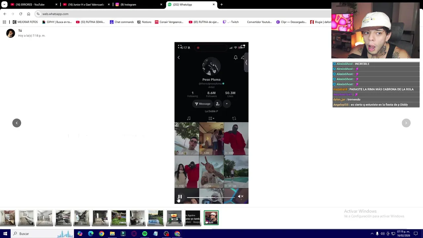Click the microphone tray icon
Viewport: 423px width, 238px height.
point(377,234)
